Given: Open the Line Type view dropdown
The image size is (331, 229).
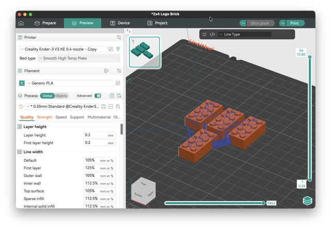Looking at the screenshot, I should [x=245, y=35].
